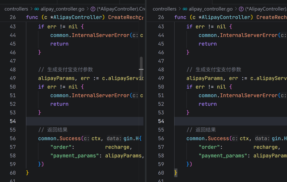Click InternalServerError on line 44 in right pane

(249, 35)
